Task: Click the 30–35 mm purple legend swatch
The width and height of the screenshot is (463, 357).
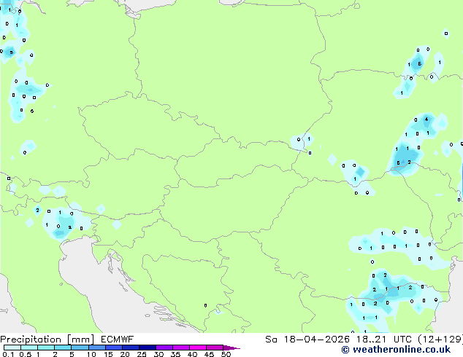Action: 164,348
